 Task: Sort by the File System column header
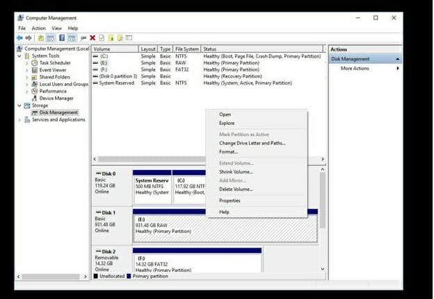point(187,49)
